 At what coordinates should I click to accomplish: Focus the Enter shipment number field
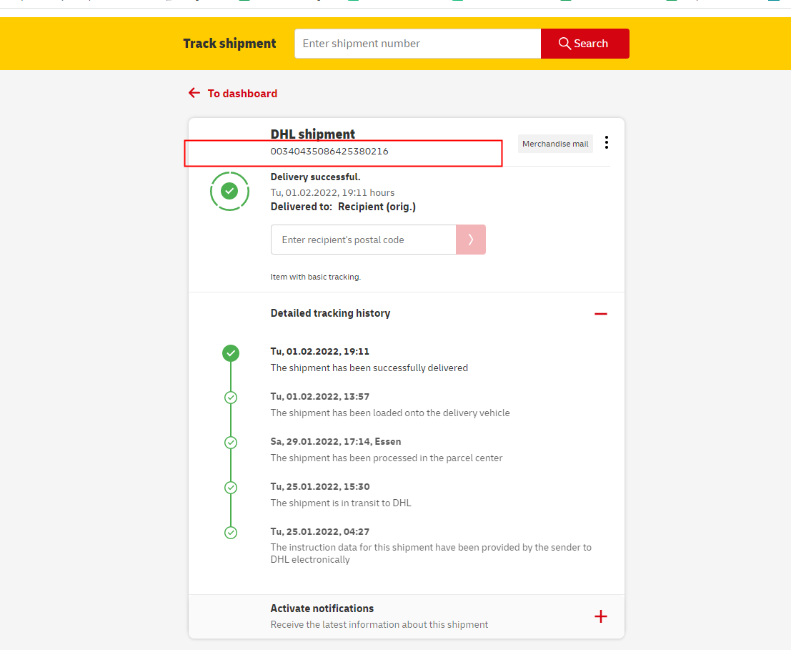point(417,44)
